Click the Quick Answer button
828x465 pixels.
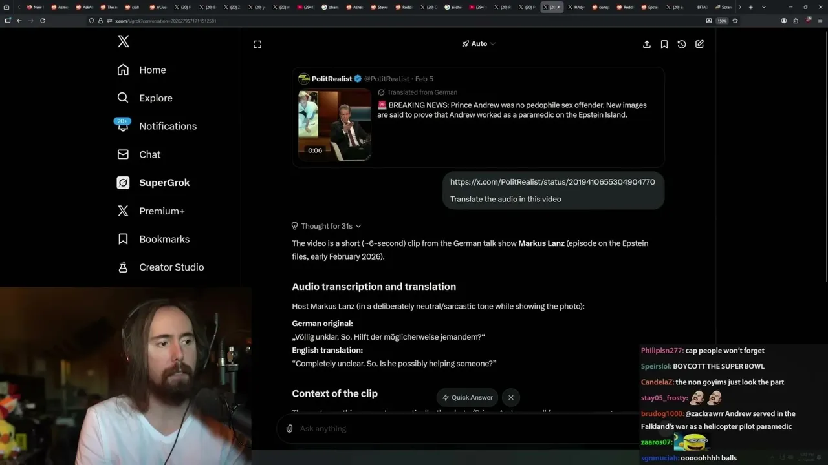point(467,398)
